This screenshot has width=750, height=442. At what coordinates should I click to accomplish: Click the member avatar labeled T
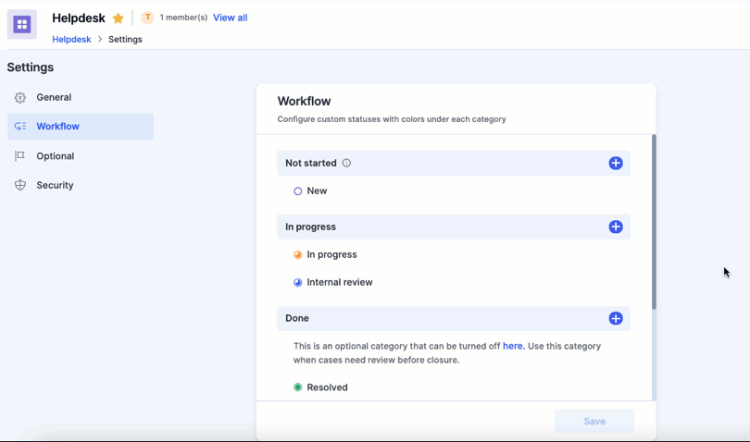(148, 18)
